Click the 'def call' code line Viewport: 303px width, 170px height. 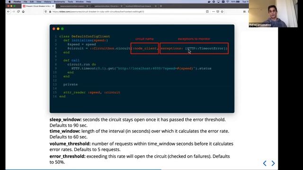[x=71, y=60]
